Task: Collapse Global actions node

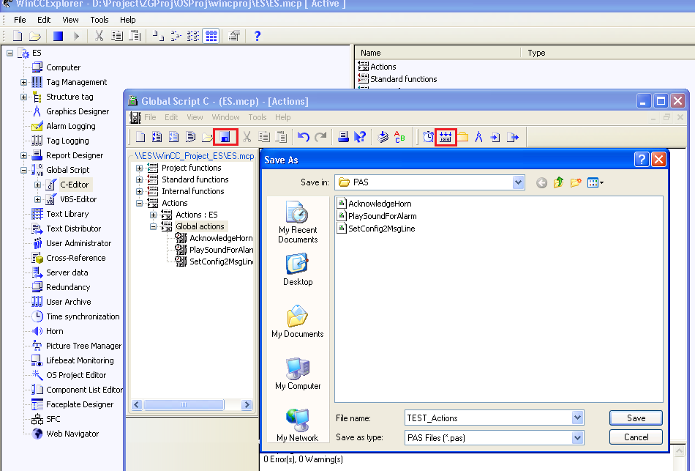Action: coord(153,226)
